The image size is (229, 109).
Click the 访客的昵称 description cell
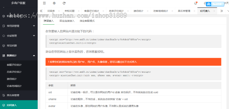145,99
